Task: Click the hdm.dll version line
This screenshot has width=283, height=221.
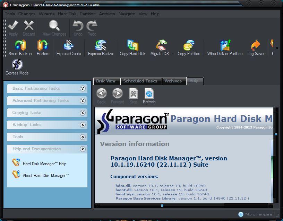Action: (161, 186)
